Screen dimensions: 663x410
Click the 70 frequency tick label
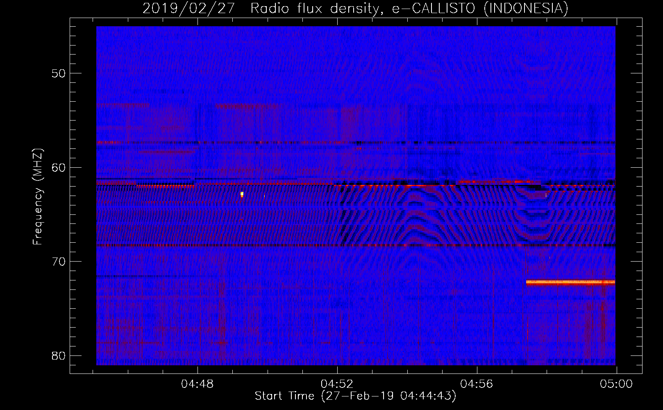pyautogui.click(x=59, y=262)
